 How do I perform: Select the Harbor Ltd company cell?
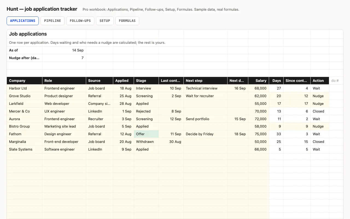[25, 88]
